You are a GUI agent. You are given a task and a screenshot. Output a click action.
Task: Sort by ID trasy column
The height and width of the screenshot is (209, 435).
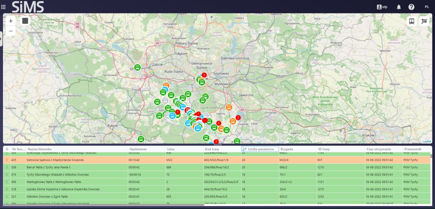coord(324,149)
